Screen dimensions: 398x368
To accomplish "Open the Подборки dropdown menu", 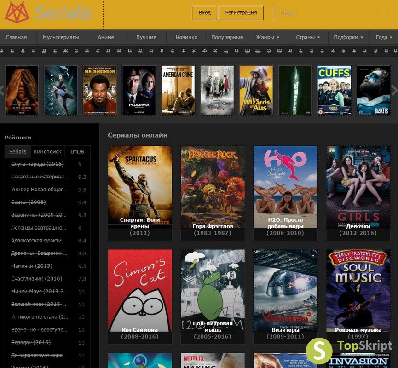I will [348, 37].
